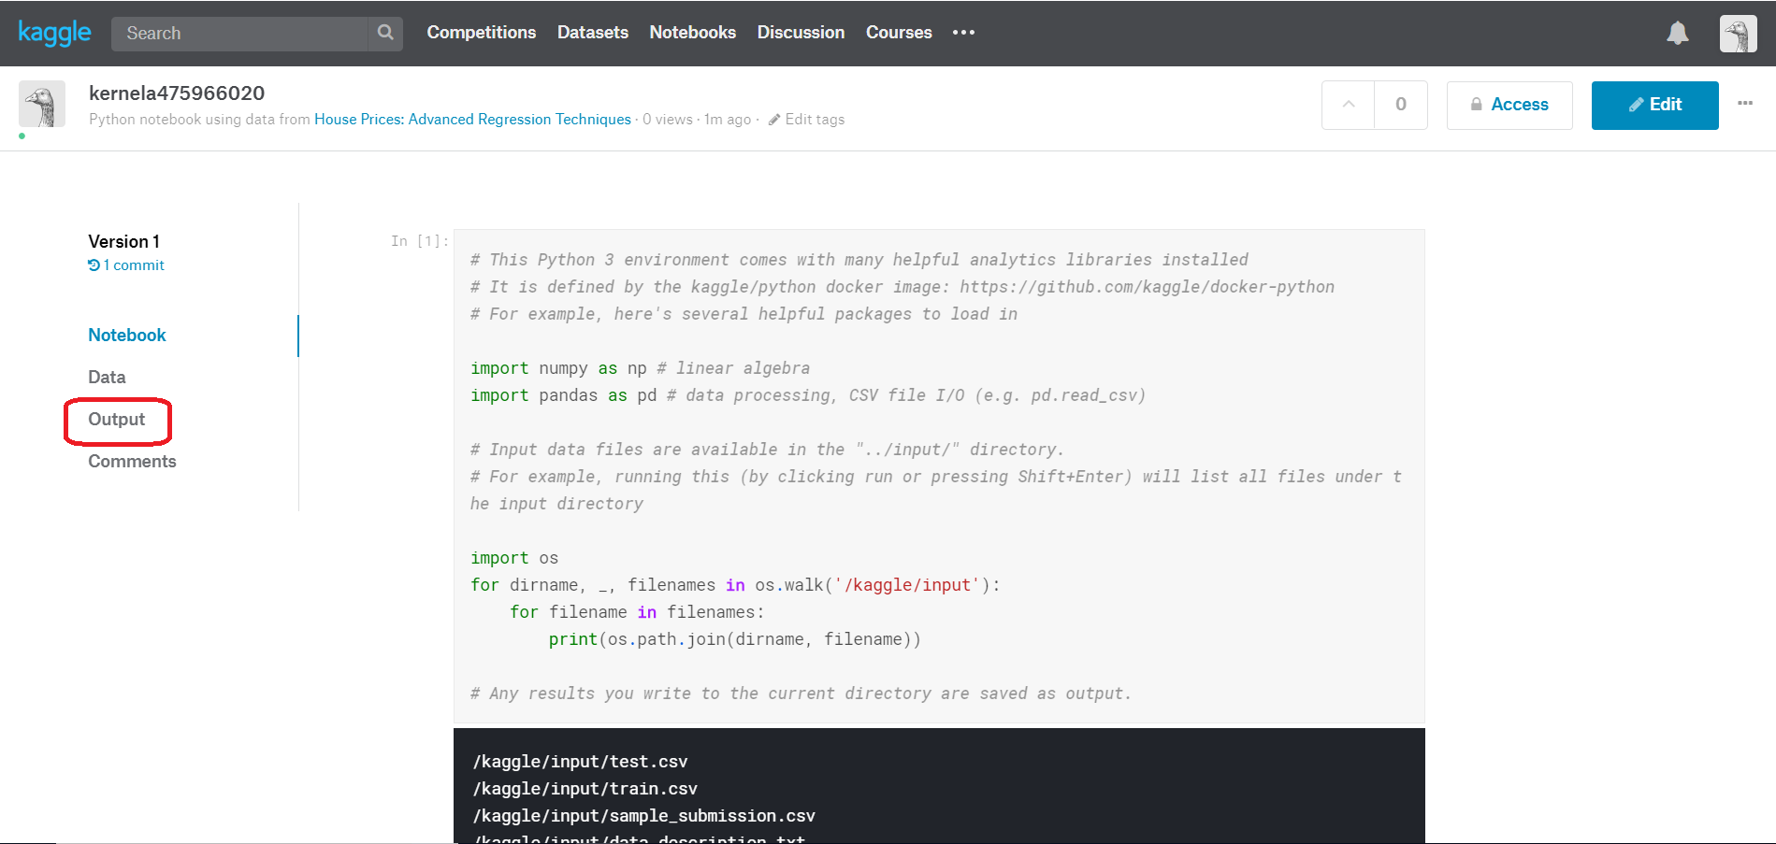
Task: Switch to the Output tab
Action: [116, 419]
